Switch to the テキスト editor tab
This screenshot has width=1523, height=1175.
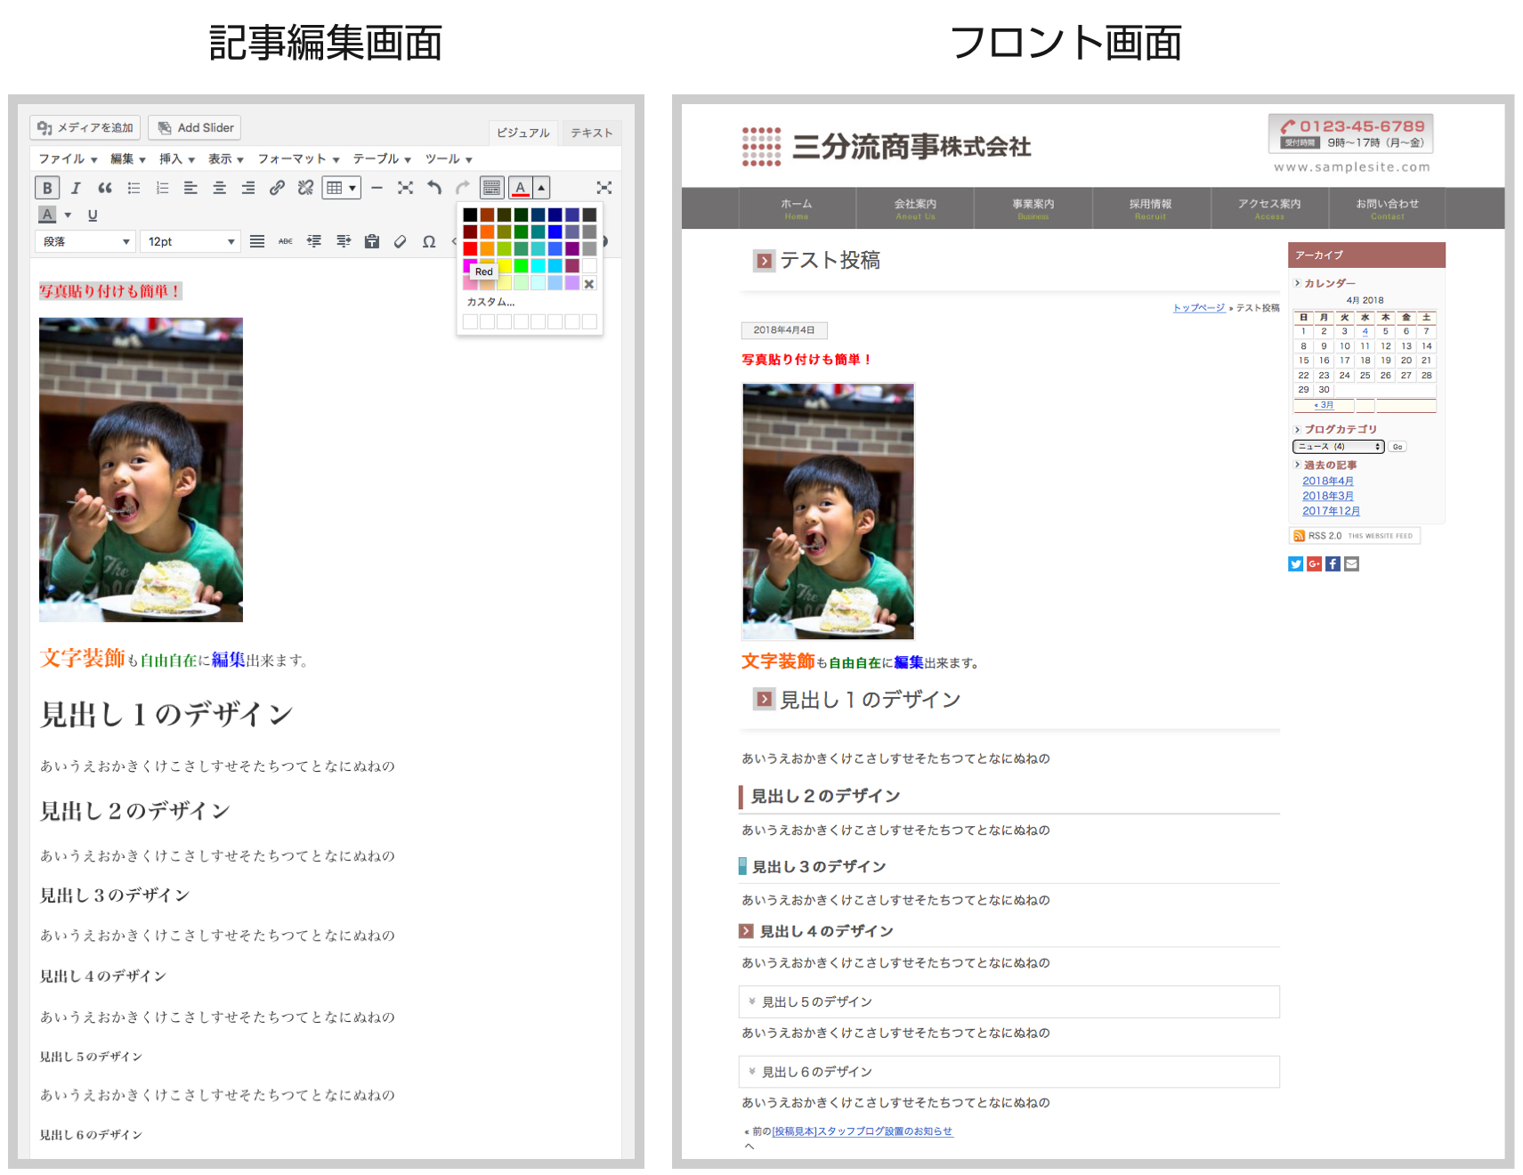click(592, 133)
